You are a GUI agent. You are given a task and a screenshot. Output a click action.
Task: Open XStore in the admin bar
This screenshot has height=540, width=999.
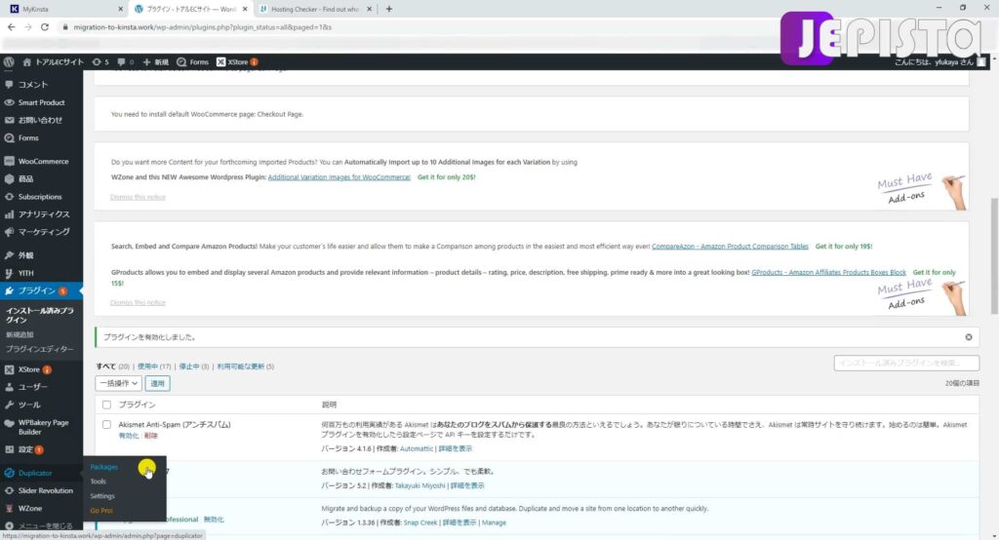[237, 61]
